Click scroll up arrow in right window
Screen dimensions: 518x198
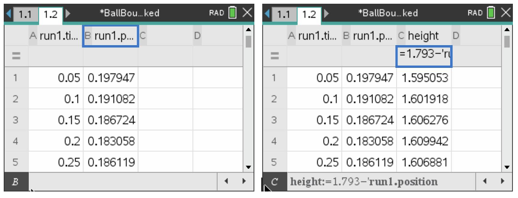(x=507, y=30)
